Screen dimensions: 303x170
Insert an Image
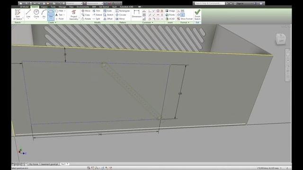[170, 11]
